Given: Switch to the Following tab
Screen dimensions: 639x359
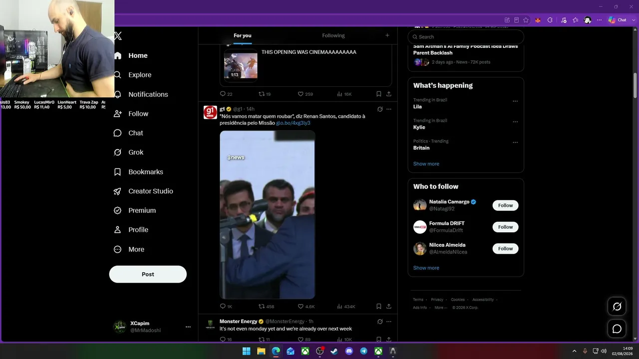Looking at the screenshot, I should pos(333,35).
